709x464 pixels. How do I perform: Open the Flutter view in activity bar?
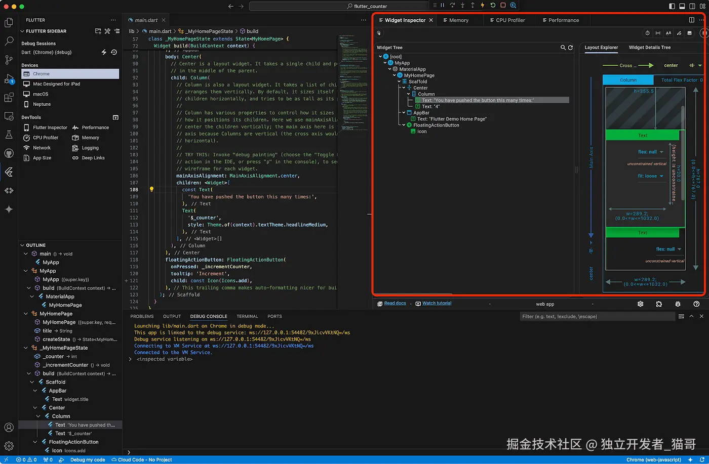pos(9,172)
